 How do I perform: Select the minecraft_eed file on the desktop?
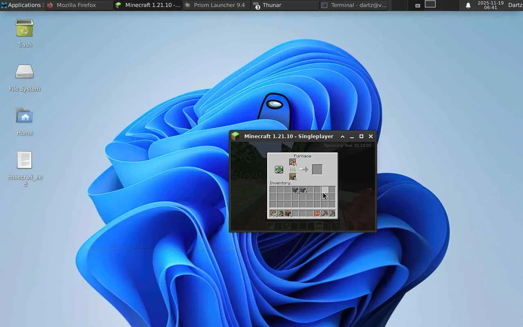pos(25,169)
